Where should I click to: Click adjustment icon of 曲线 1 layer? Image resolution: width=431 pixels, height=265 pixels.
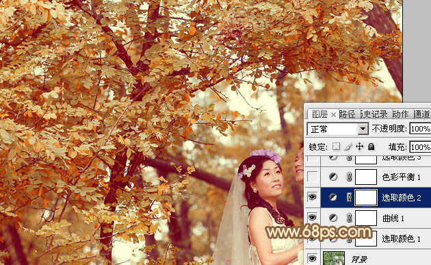pos(333,218)
